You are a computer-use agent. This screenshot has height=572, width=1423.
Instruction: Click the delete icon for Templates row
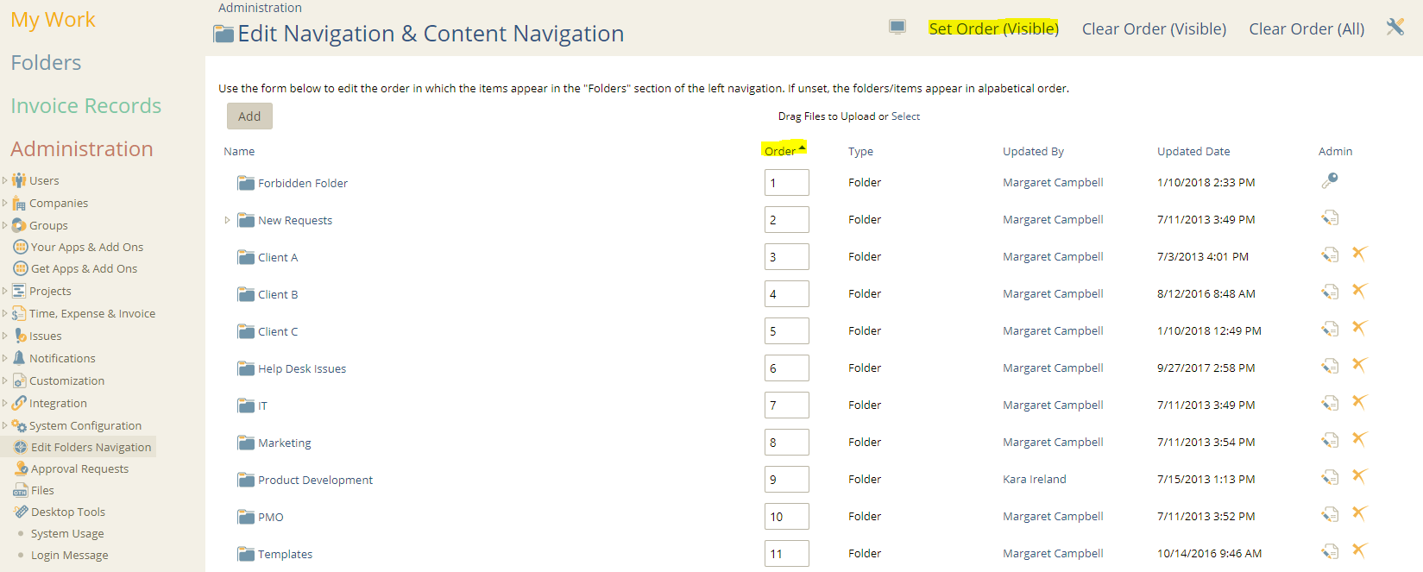1360,550
